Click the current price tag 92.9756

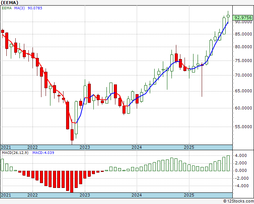pyautogui.click(x=242, y=18)
